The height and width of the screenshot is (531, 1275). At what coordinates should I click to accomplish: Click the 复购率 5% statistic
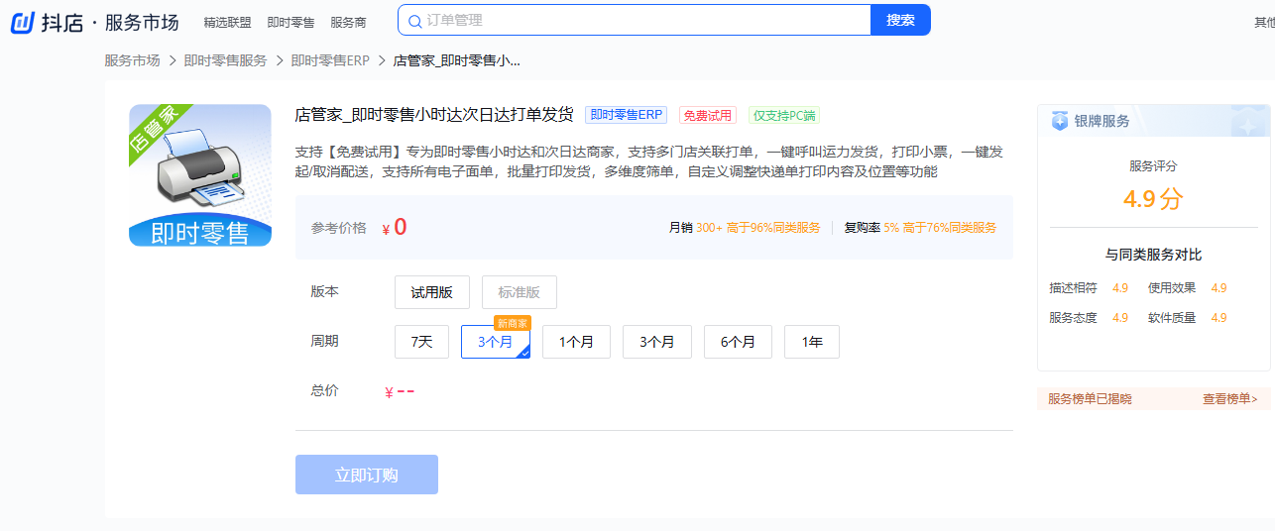[x=871, y=228]
